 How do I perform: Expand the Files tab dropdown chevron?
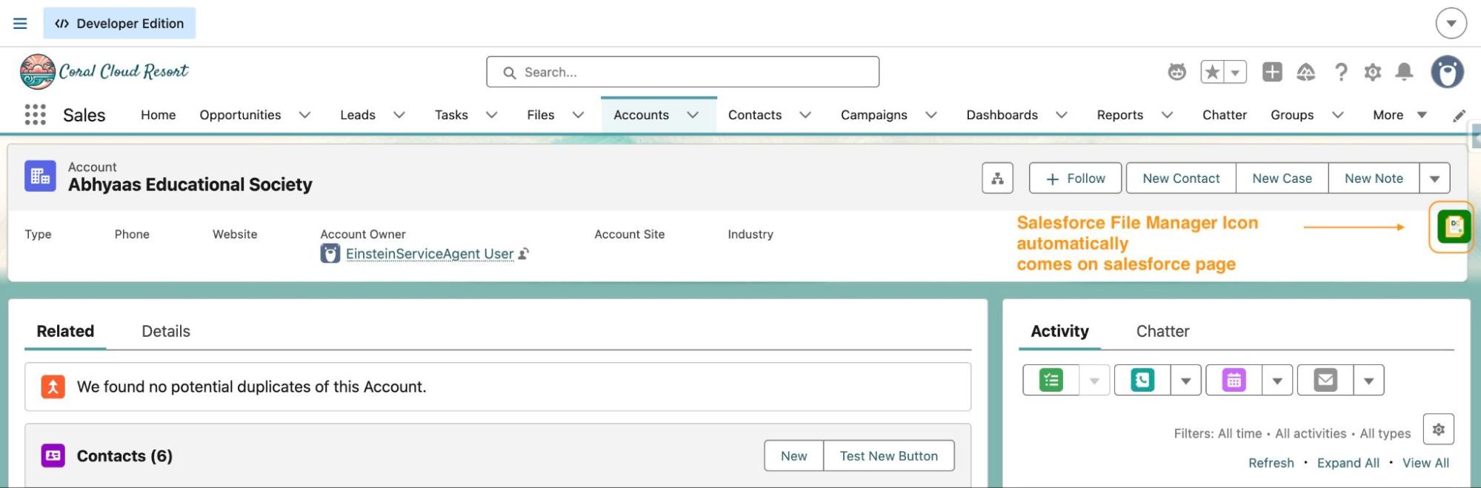coord(578,115)
